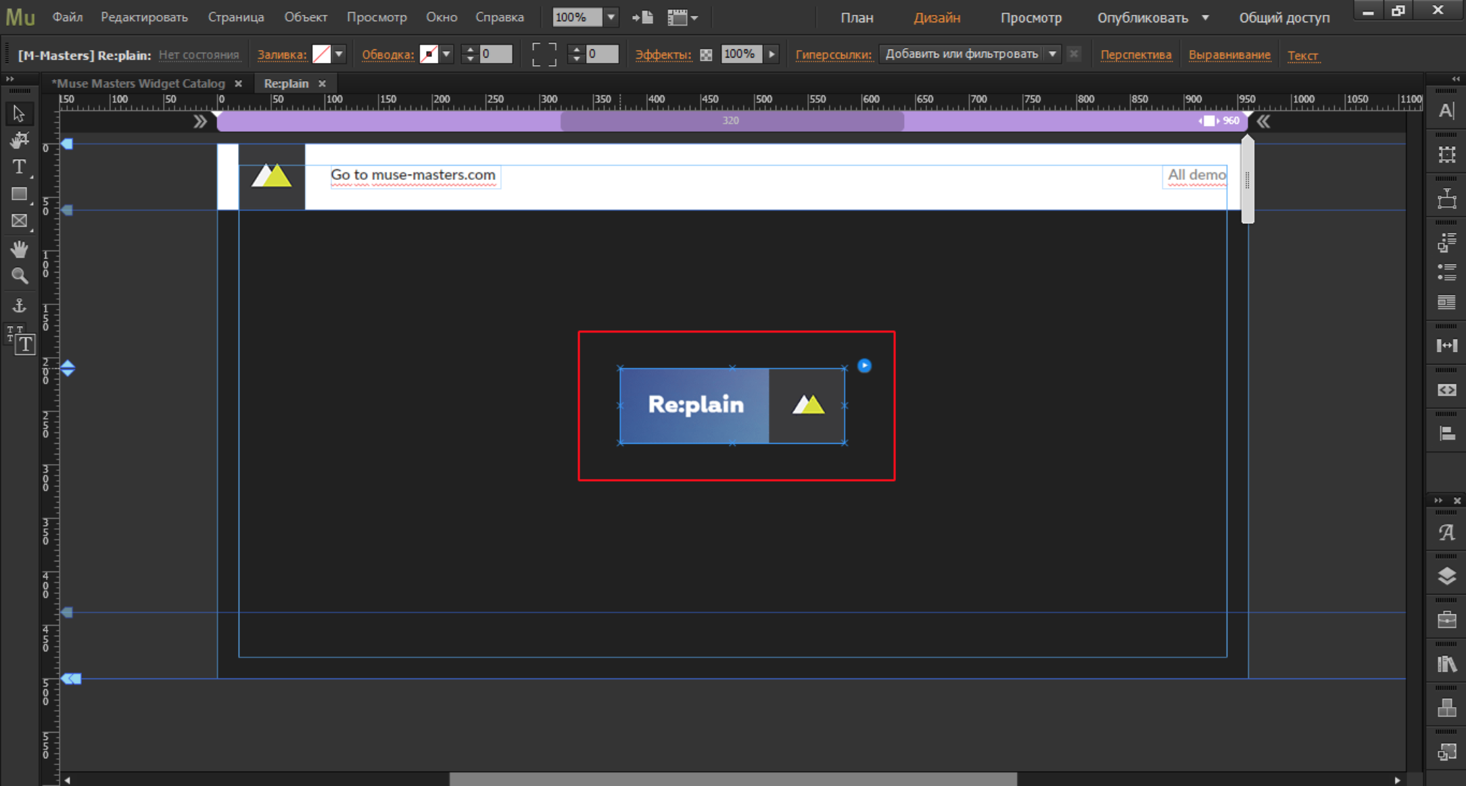Click the blue widget options arrow
The height and width of the screenshot is (786, 1466).
pos(864,366)
